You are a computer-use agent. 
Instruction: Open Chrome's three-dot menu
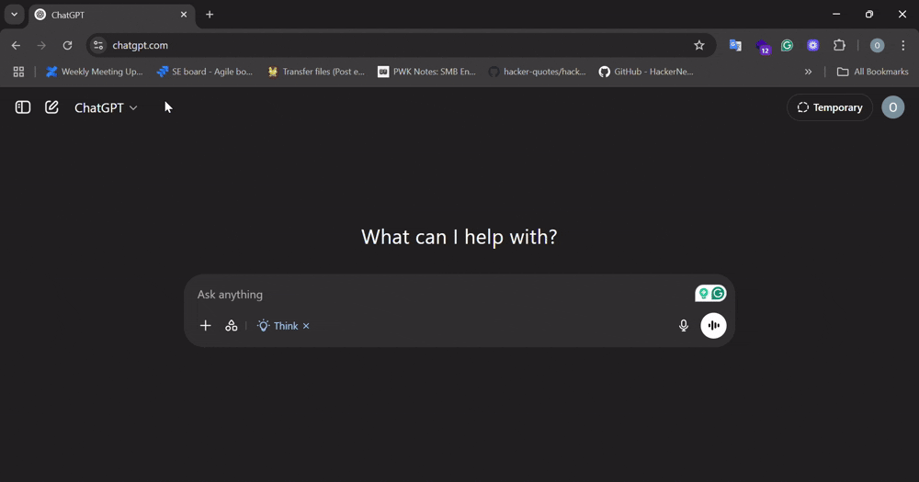click(x=902, y=45)
